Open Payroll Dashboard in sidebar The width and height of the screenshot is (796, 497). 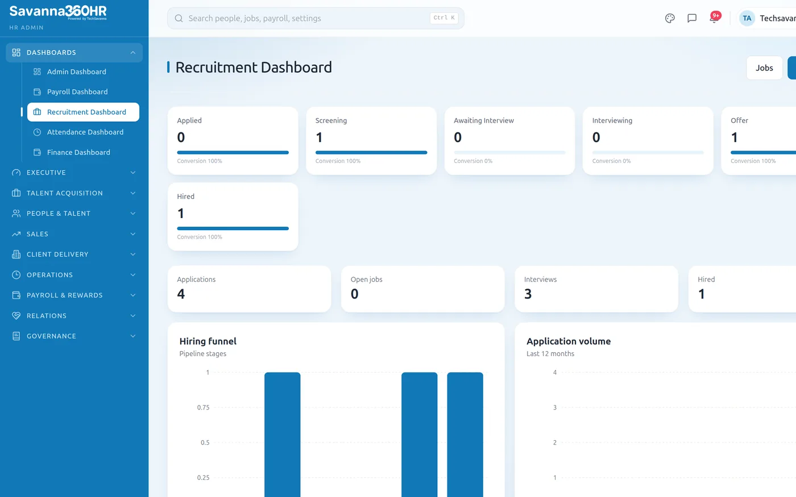[x=83, y=92]
